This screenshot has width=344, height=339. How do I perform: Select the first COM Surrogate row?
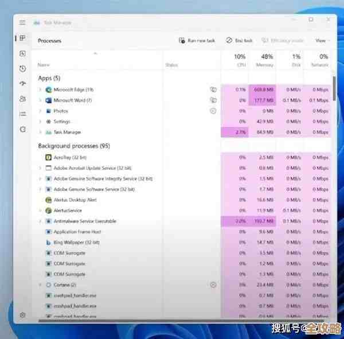tap(181, 253)
